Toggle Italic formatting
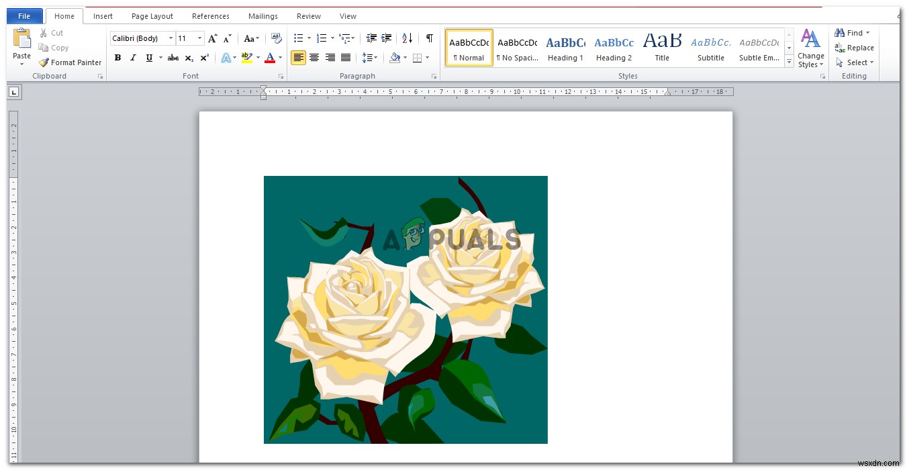Image resolution: width=907 pixels, height=470 pixels. pos(133,58)
